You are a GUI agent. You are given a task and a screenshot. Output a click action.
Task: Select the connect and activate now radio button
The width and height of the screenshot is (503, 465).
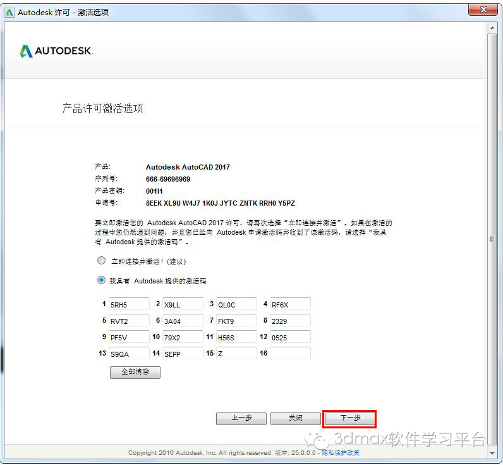(101, 261)
